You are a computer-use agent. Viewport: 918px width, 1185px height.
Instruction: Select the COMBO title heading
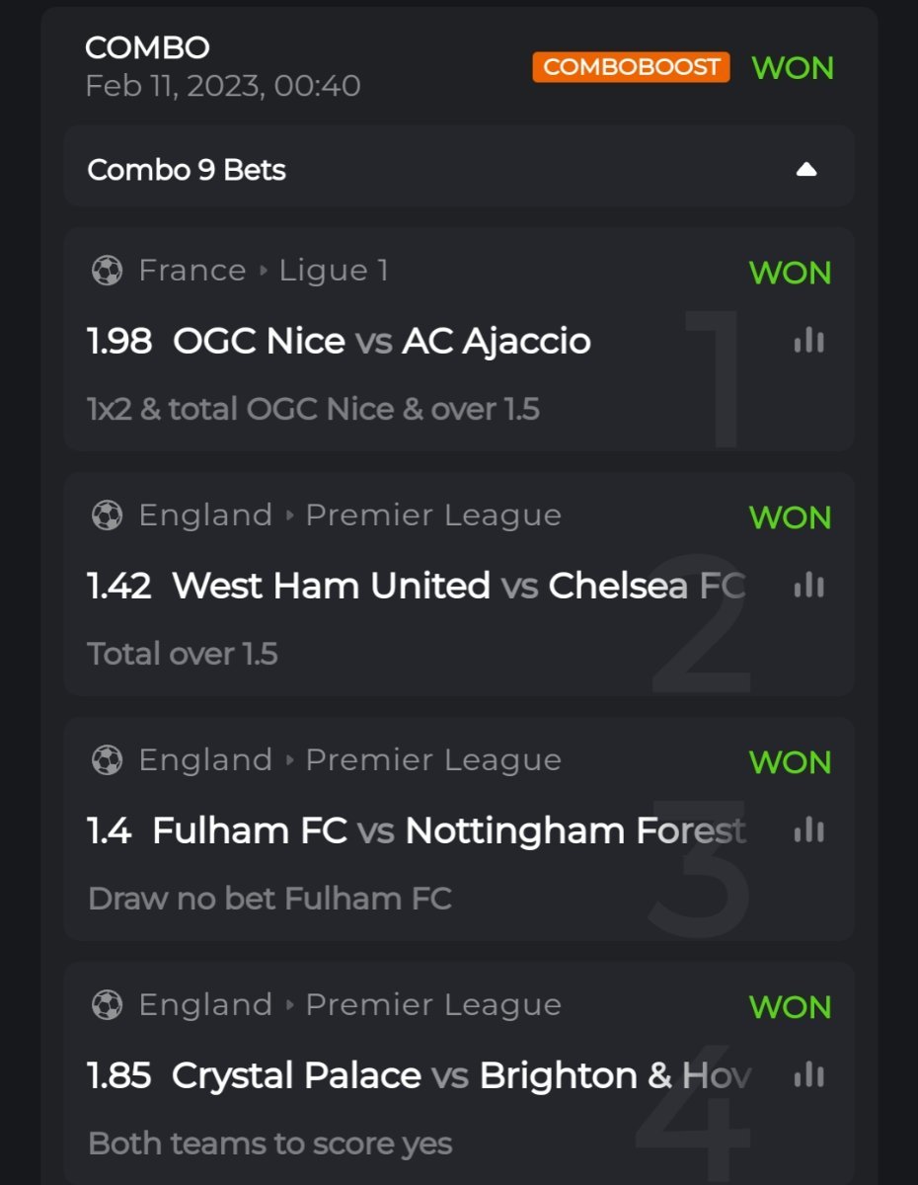[147, 47]
